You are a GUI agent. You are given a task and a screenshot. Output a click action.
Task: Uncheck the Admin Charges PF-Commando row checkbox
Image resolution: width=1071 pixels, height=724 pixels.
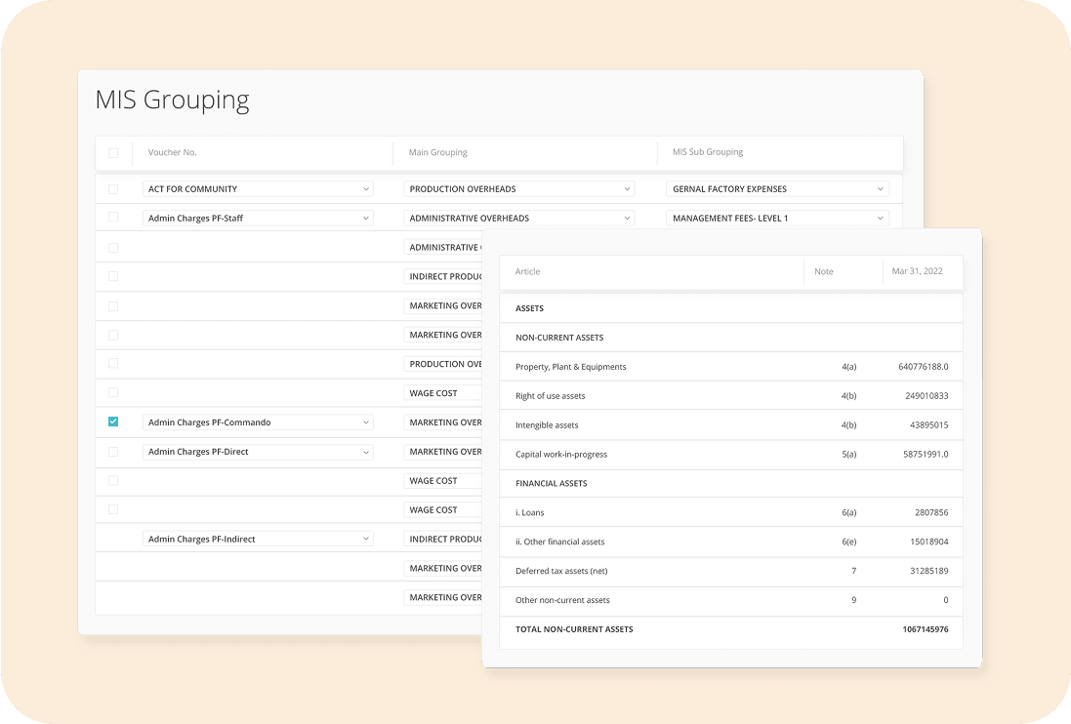click(x=113, y=422)
